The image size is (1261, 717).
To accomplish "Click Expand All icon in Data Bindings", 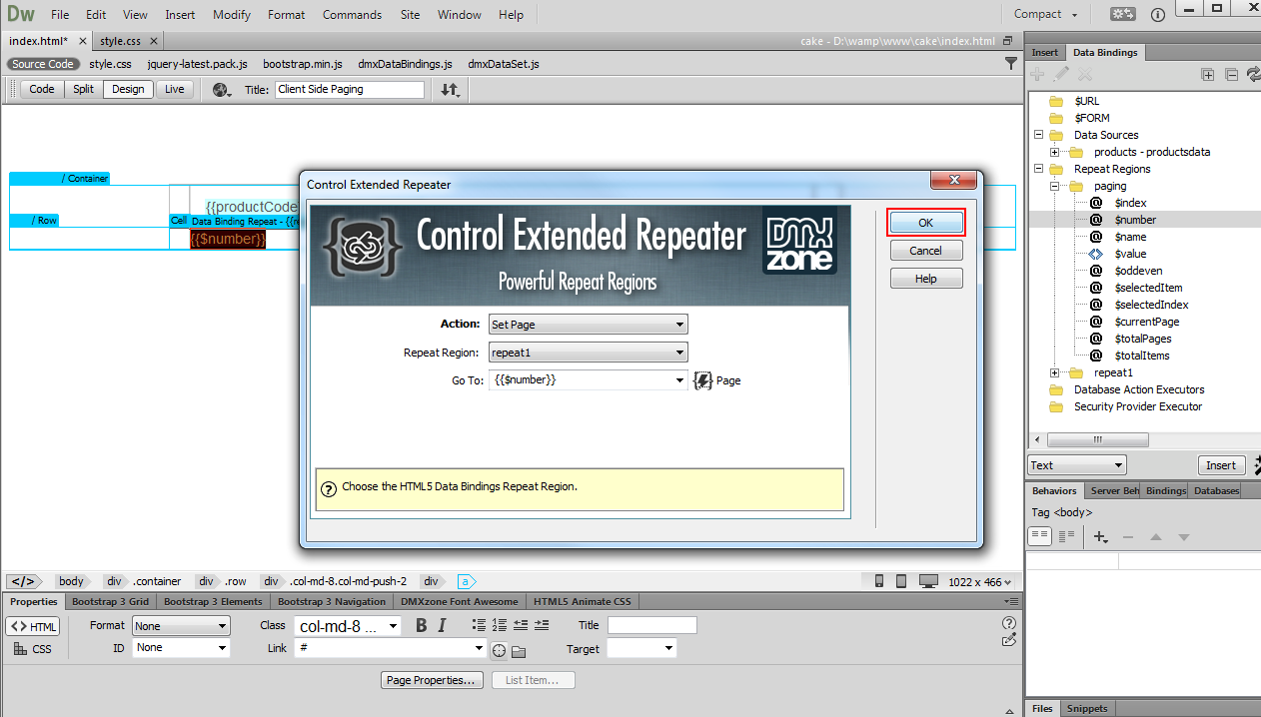I will pos(1208,74).
